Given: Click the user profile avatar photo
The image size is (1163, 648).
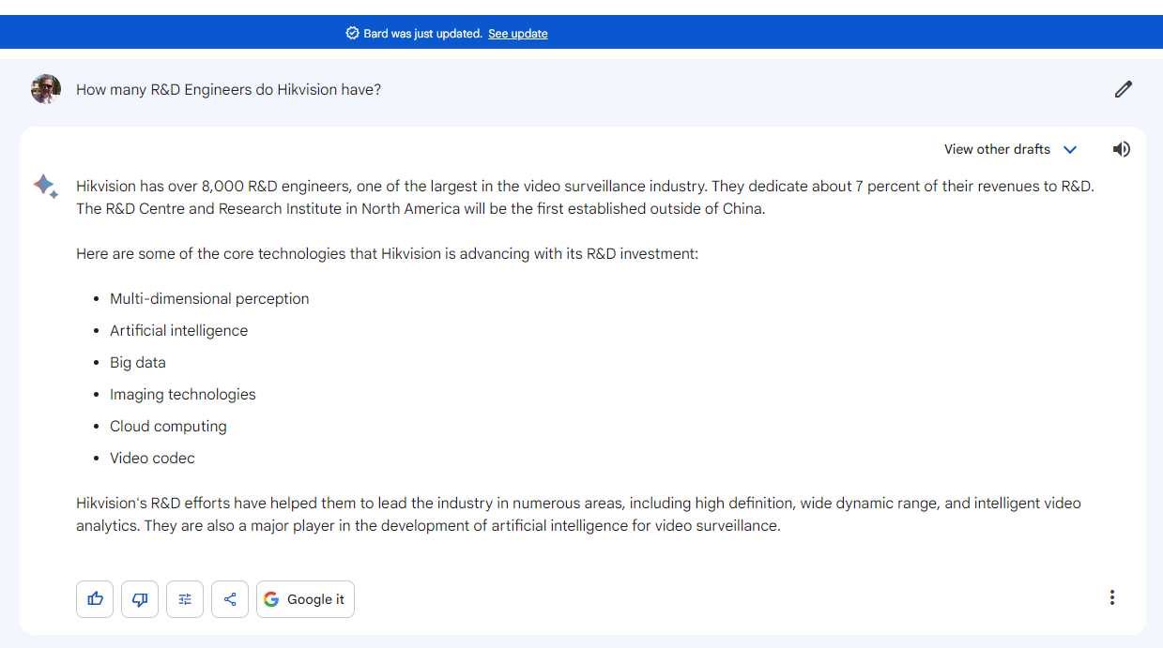Looking at the screenshot, I should tap(46, 89).
